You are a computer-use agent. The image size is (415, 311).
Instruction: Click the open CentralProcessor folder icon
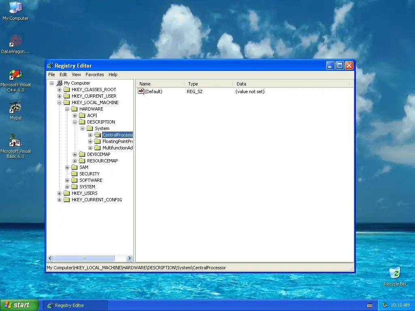click(98, 135)
